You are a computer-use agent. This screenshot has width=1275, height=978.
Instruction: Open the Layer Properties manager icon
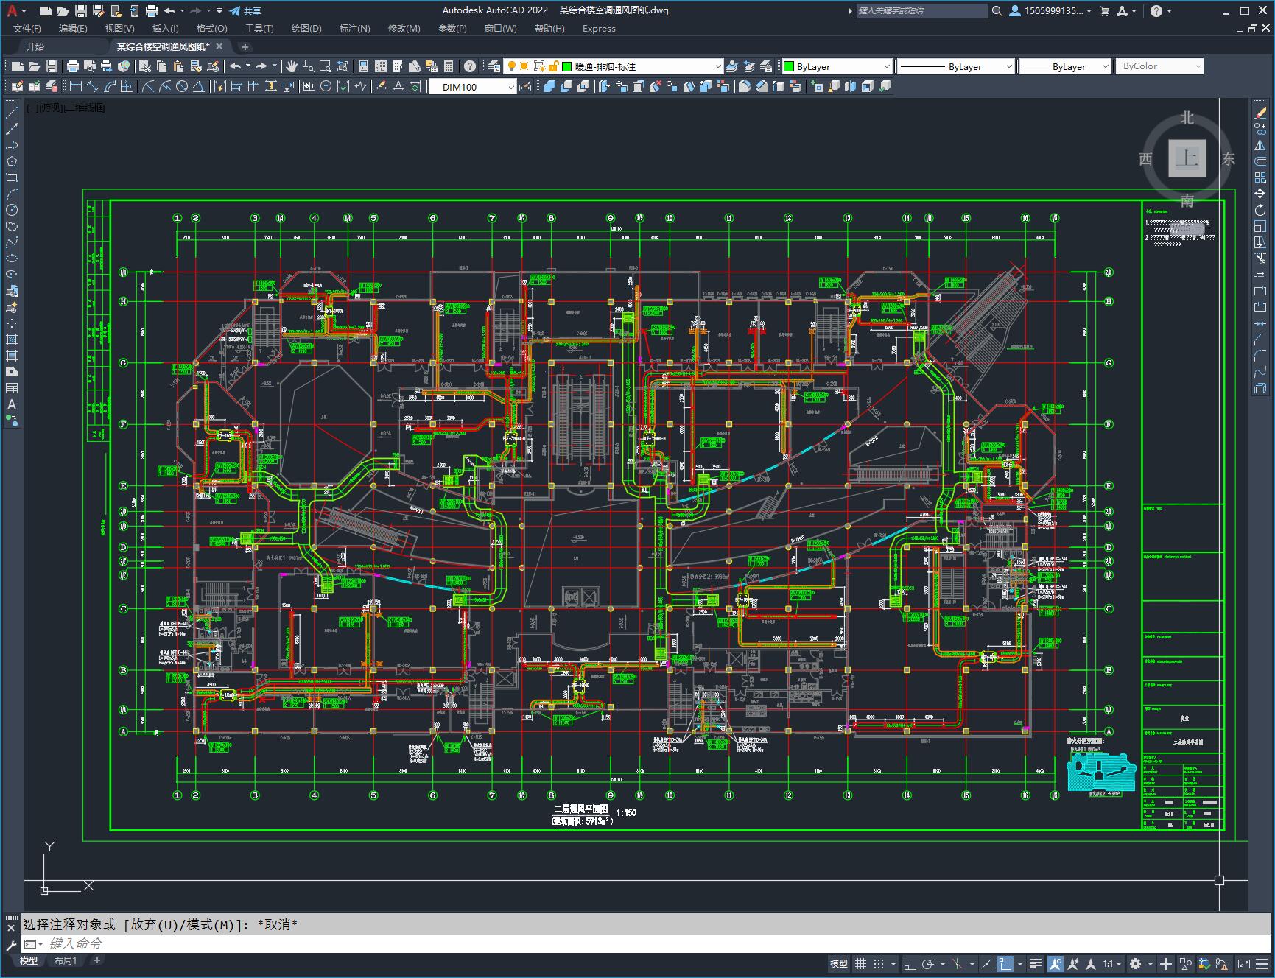494,66
